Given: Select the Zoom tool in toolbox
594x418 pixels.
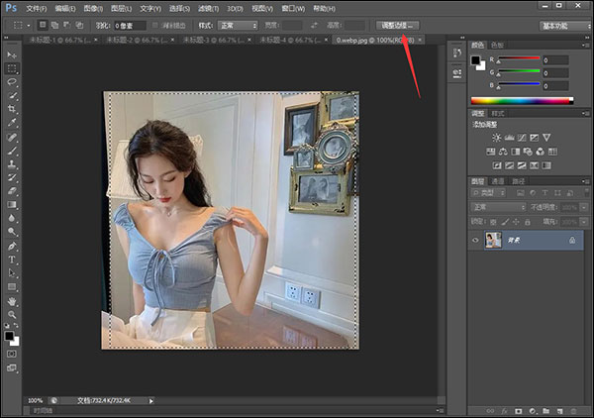Looking at the screenshot, I should pyautogui.click(x=12, y=314).
